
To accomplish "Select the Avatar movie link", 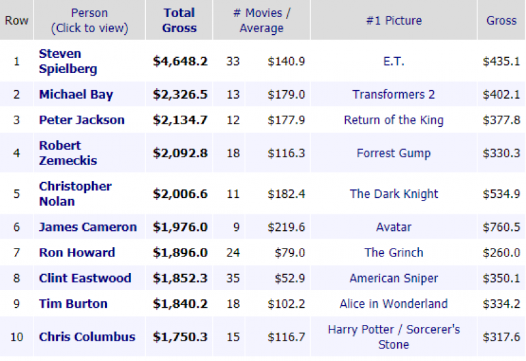I will point(393,228).
